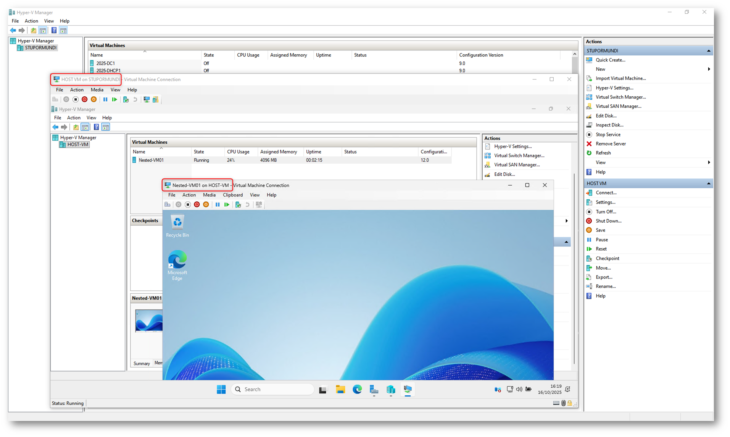Open Clipboard menu in Nested-VM01 connection window
The height and width of the screenshot is (437, 730).
click(x=232, y=195)
